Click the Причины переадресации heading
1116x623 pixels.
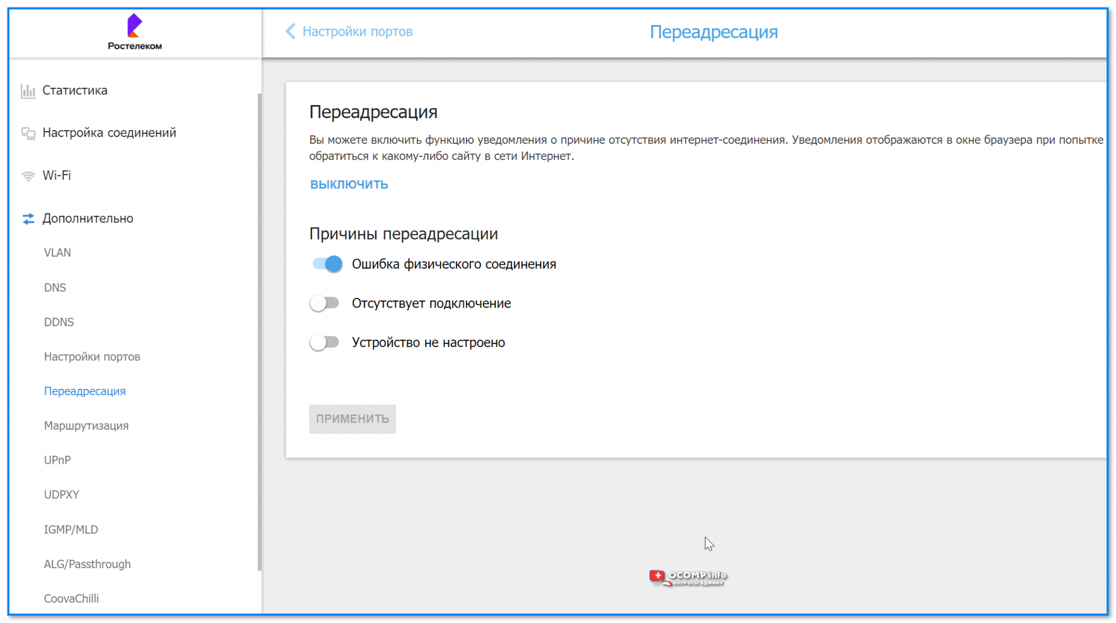click(403, 234)
